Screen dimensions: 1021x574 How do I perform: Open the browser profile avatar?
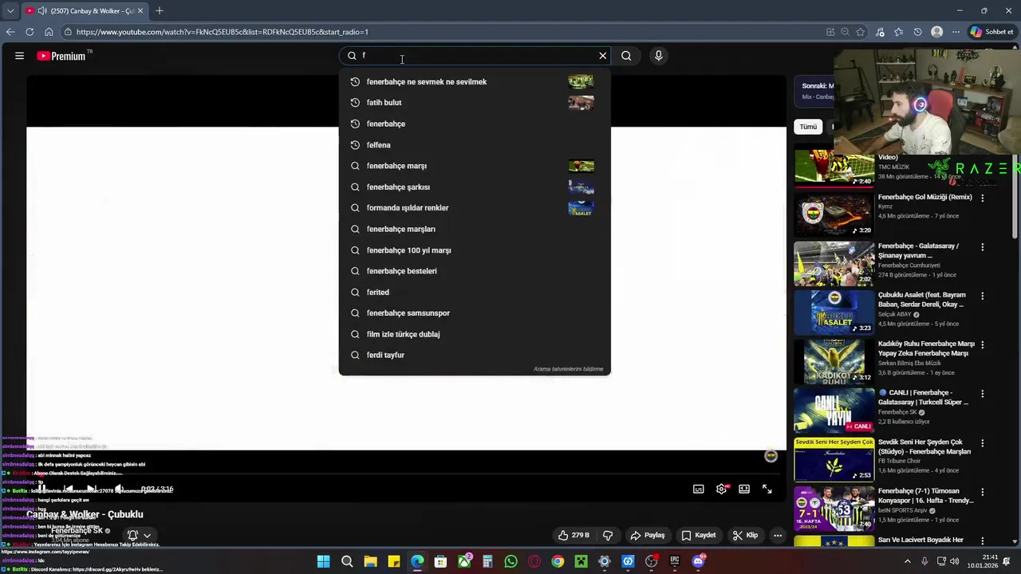pos(937,32)
